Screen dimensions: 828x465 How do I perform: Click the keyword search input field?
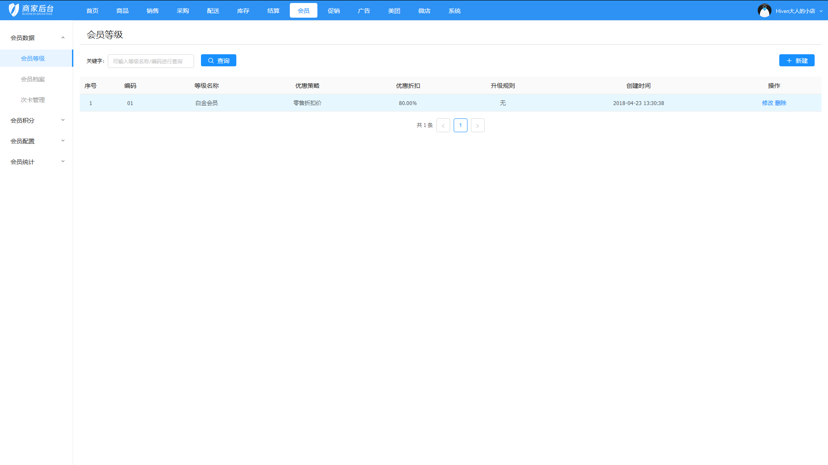[x=151, y=61]
